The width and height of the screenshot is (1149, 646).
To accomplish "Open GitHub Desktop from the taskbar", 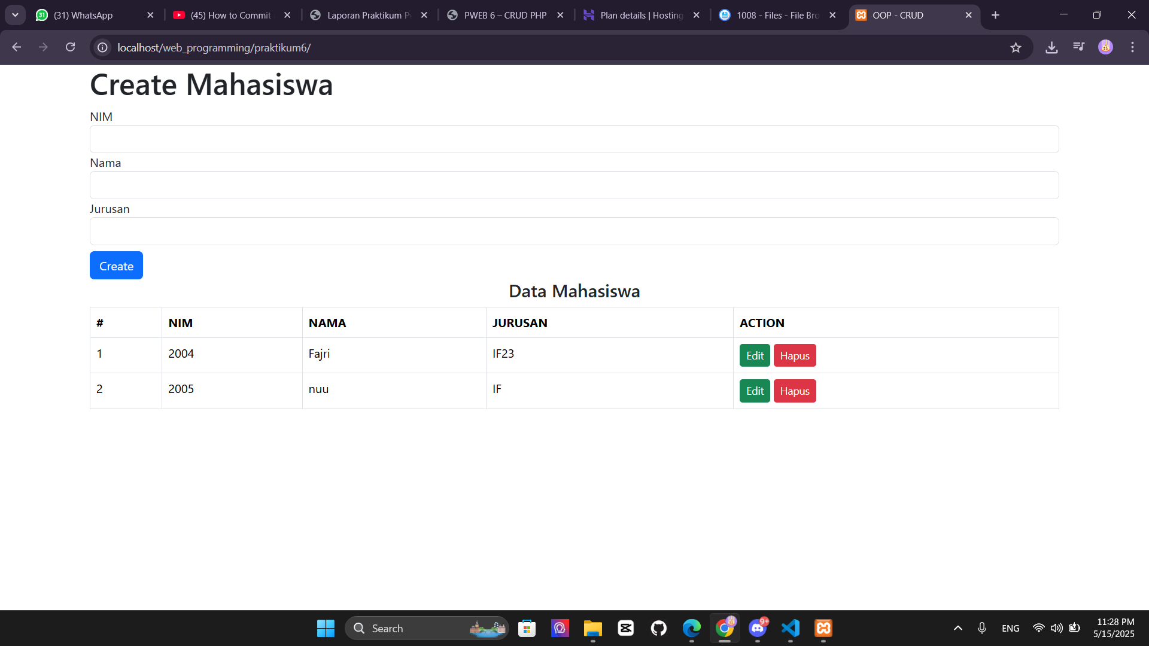I will 659,628.
